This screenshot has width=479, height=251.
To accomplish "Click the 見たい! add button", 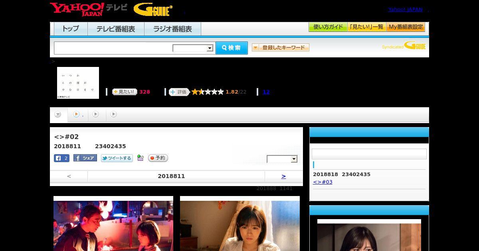I will (x=125, y=92).
